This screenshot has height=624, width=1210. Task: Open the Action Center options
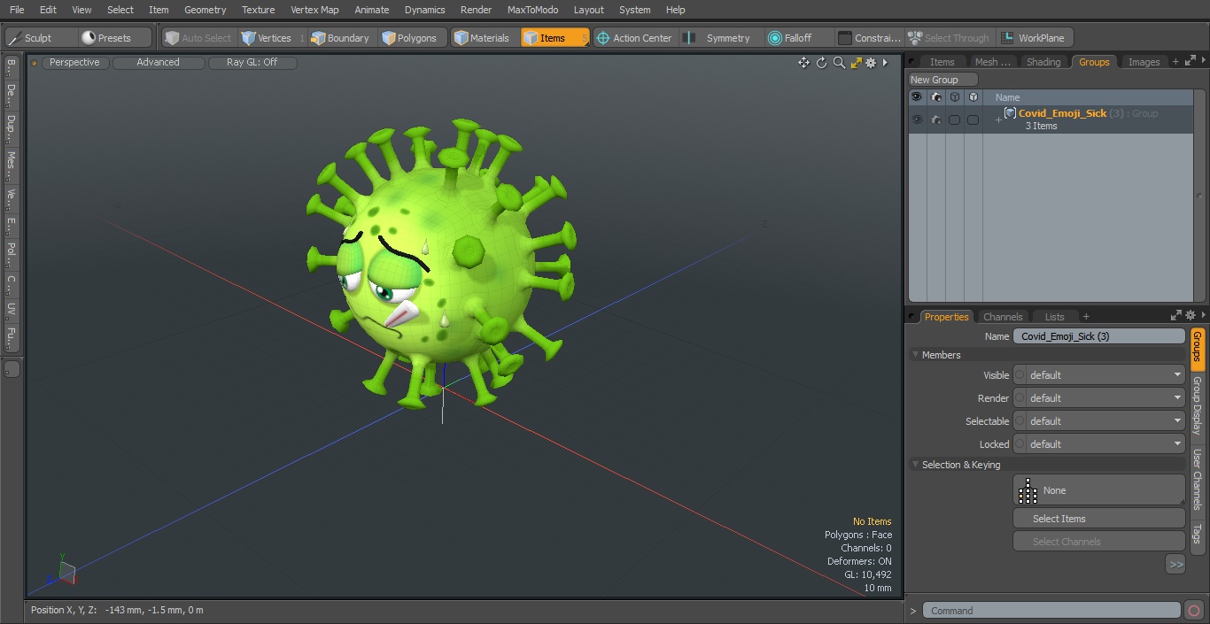635,38
